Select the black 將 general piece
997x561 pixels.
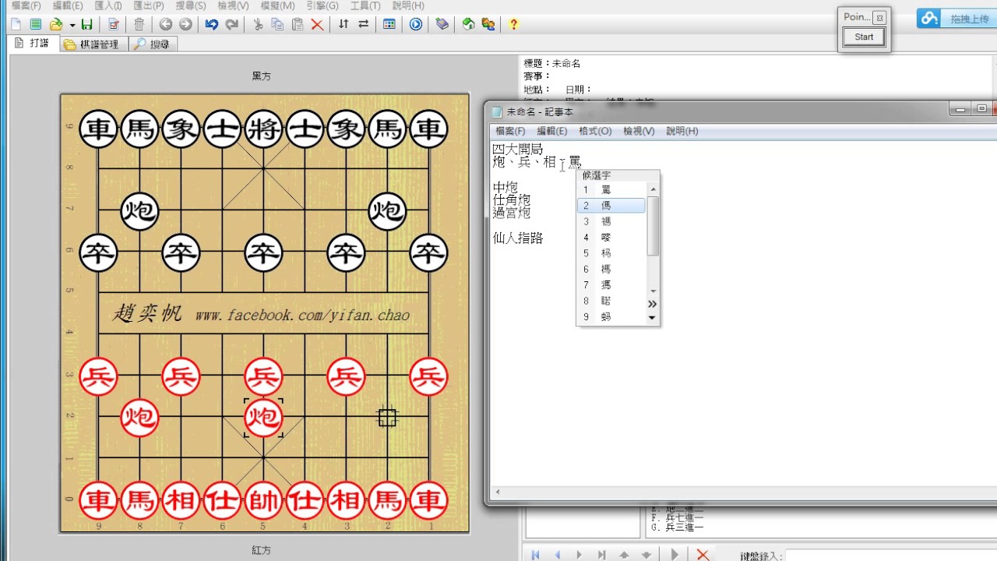point(263,129)
